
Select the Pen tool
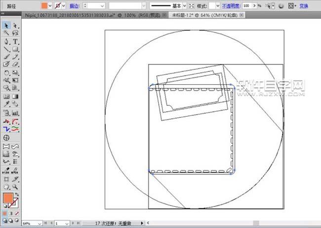point(6,41)
